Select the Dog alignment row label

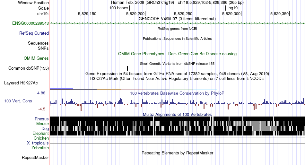tap(45, 129)
